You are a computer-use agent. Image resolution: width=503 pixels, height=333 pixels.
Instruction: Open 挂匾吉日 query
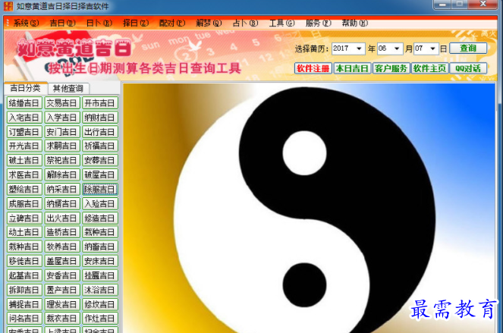point(100,275)
